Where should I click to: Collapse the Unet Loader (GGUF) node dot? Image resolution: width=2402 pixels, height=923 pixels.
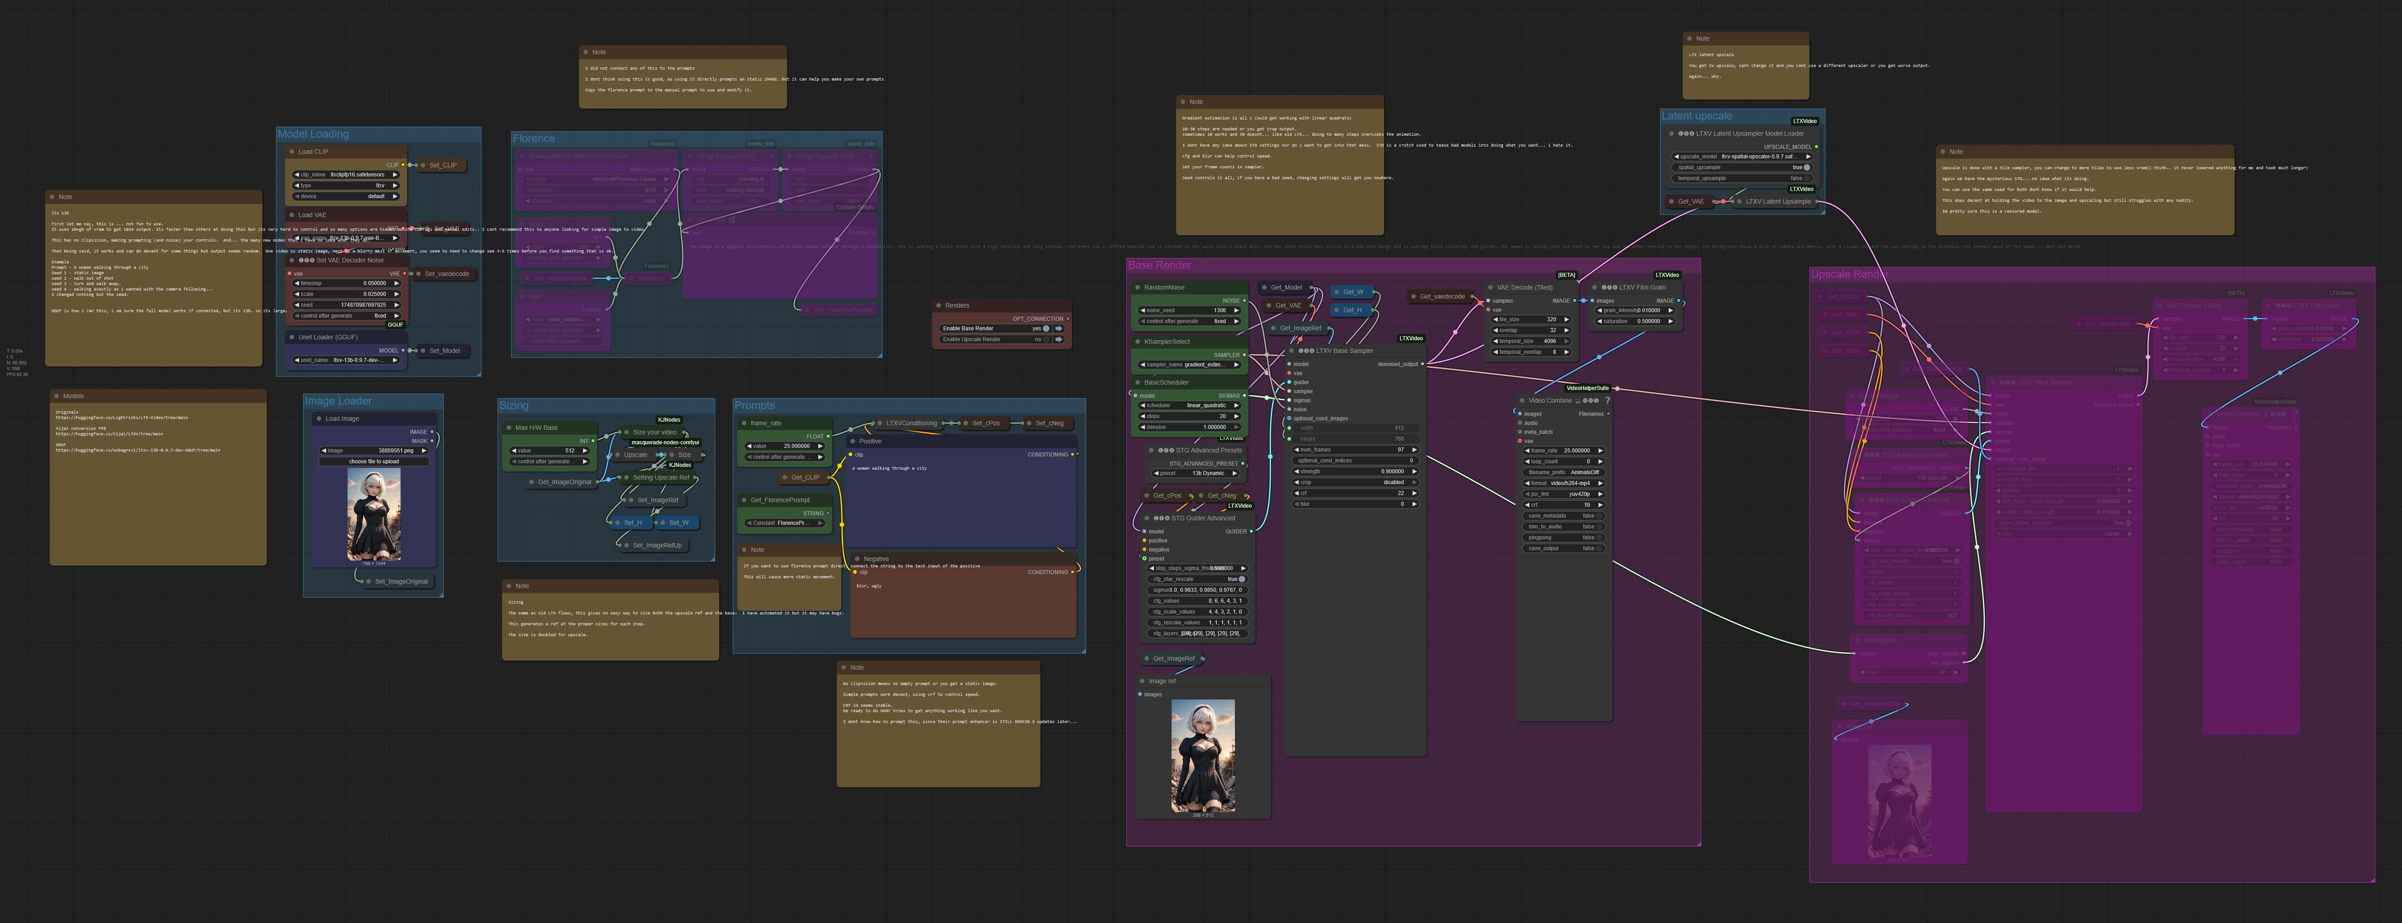click(x=292, y=338)
